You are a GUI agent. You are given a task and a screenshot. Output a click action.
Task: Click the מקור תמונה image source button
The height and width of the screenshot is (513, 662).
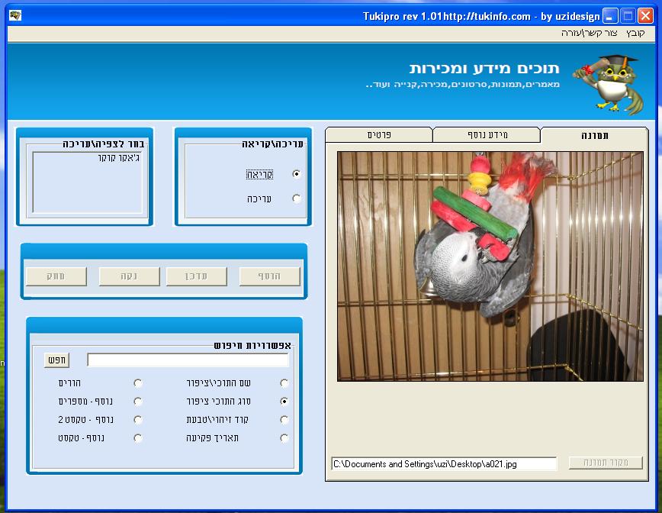(x=606, y=463)
